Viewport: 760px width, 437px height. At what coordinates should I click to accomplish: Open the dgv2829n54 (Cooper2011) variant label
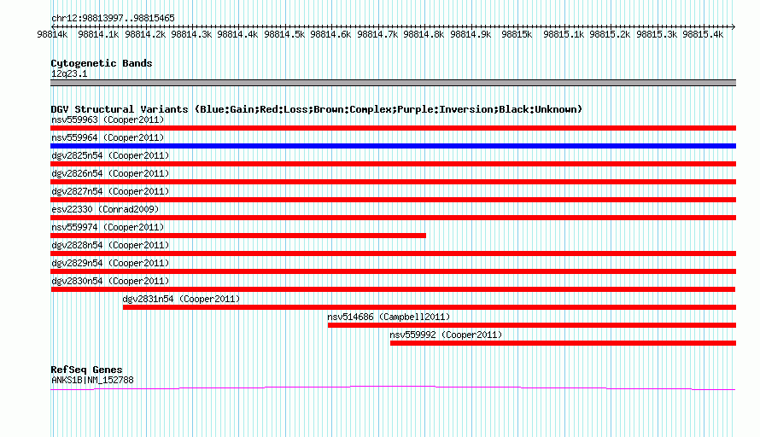pyautogui.click(x=110, y=263)
